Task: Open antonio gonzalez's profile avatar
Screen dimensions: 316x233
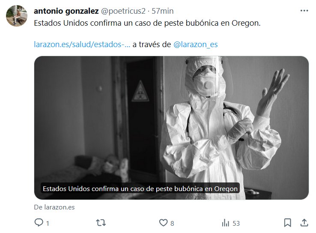Action: coord(17,16)
